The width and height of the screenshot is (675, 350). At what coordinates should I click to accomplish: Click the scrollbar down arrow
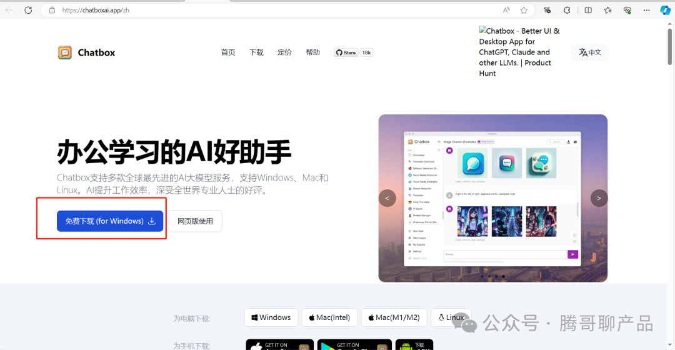(x=670, y=345)
